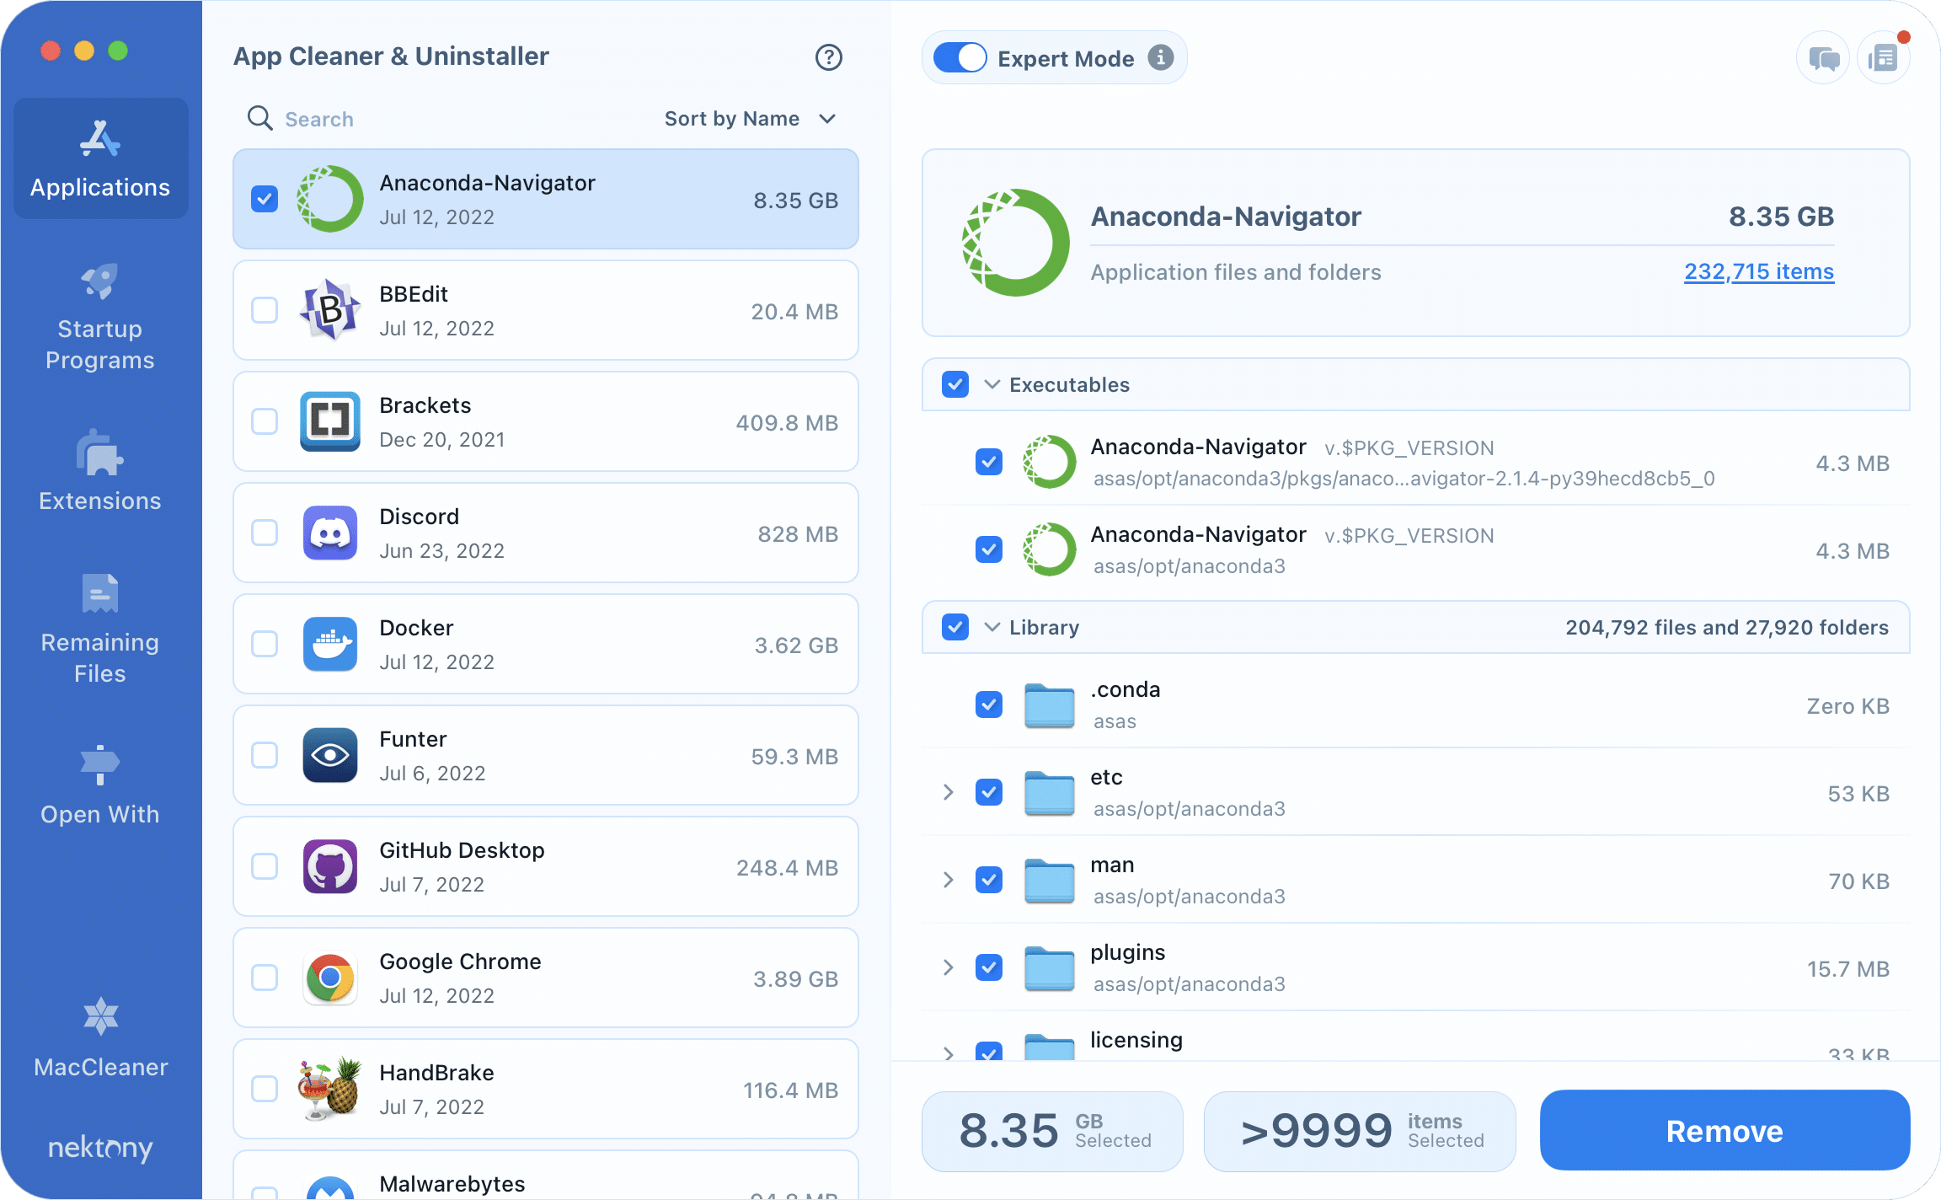Select Google Chrome in the app list
The width and height of the screenshot is (1941, 1200).
coord(546,978)
